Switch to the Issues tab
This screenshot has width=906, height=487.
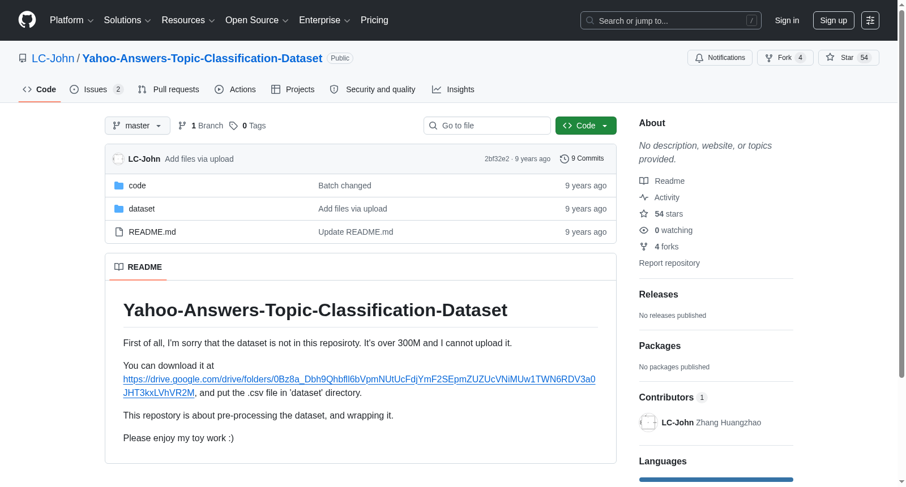coord(96,89)
